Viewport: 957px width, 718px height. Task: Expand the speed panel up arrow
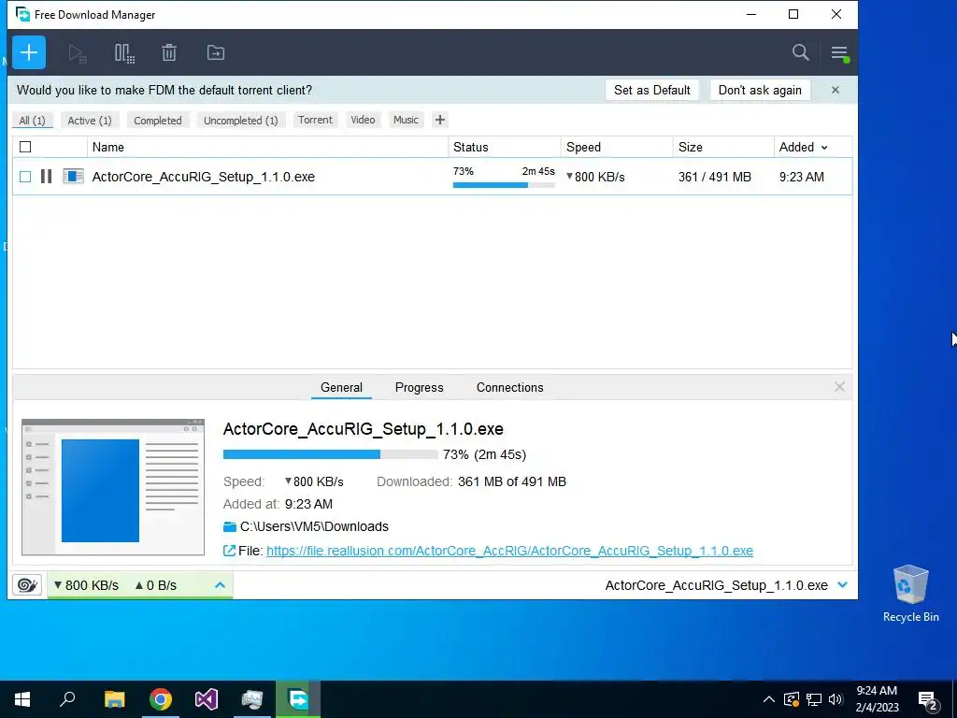click(x=220, y=585)
